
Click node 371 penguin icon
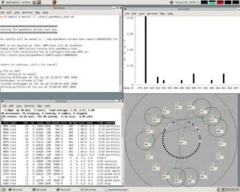220,140
